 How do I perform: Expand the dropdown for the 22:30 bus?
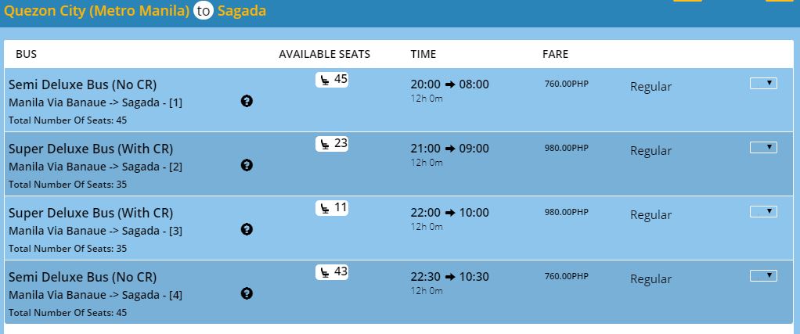click(x=763, y=275)
